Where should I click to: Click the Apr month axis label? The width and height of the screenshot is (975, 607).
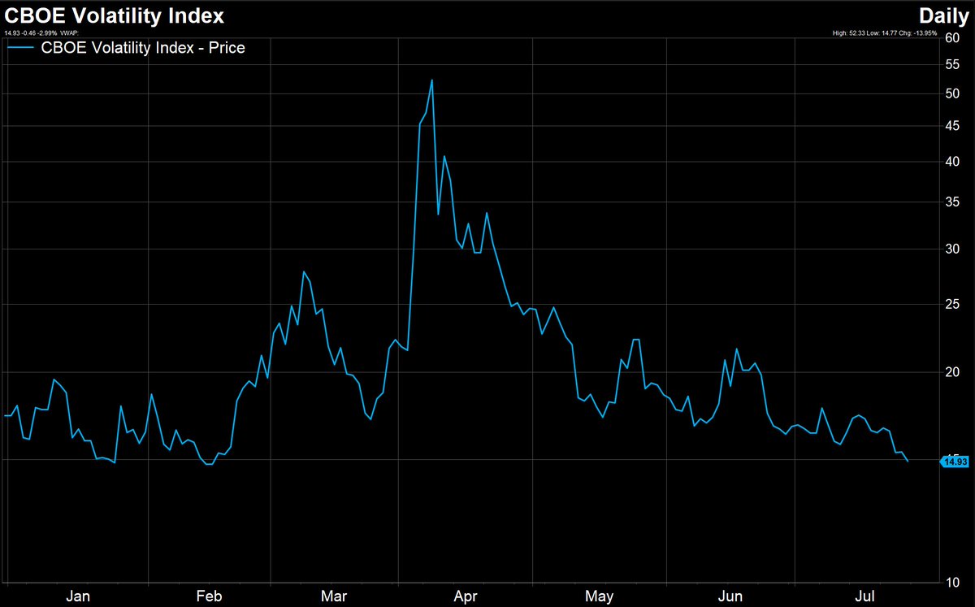point(465,596)
